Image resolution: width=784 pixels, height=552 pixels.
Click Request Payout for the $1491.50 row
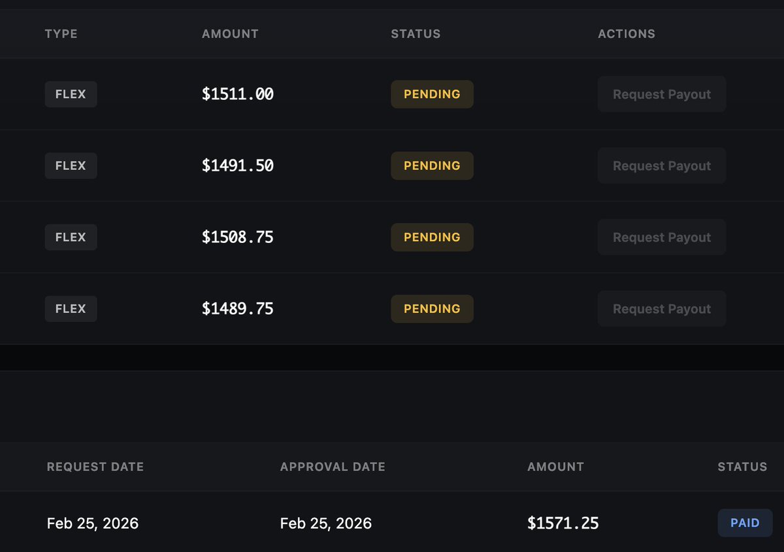point(661,166)
